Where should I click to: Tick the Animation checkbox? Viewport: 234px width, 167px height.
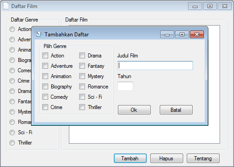(45, 76)
